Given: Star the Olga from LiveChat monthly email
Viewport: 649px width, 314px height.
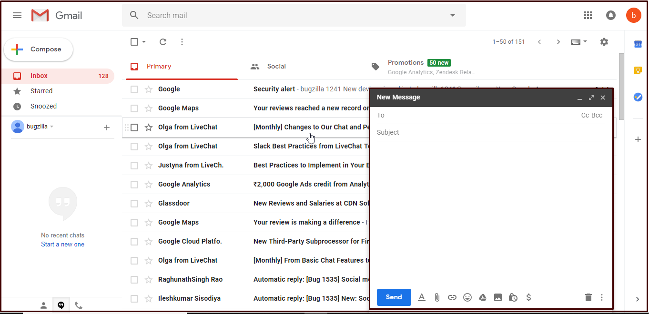Looking at the screenshot, I should [149, 127].
